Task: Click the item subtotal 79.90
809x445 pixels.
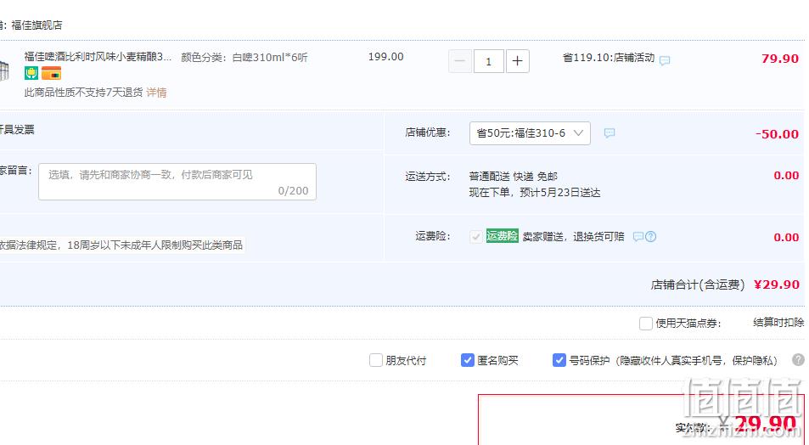Action: pos(780,59)
